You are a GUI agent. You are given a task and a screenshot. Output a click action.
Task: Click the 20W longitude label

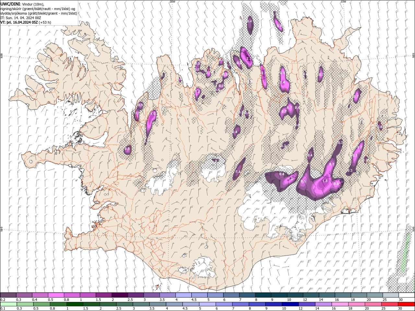(x=172, y=2)
